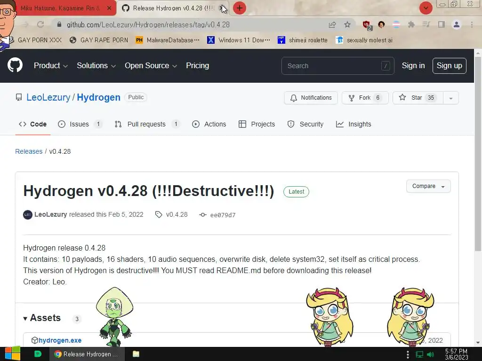
Task: Fork the Hydrogen repository
Action: [365, 98]
